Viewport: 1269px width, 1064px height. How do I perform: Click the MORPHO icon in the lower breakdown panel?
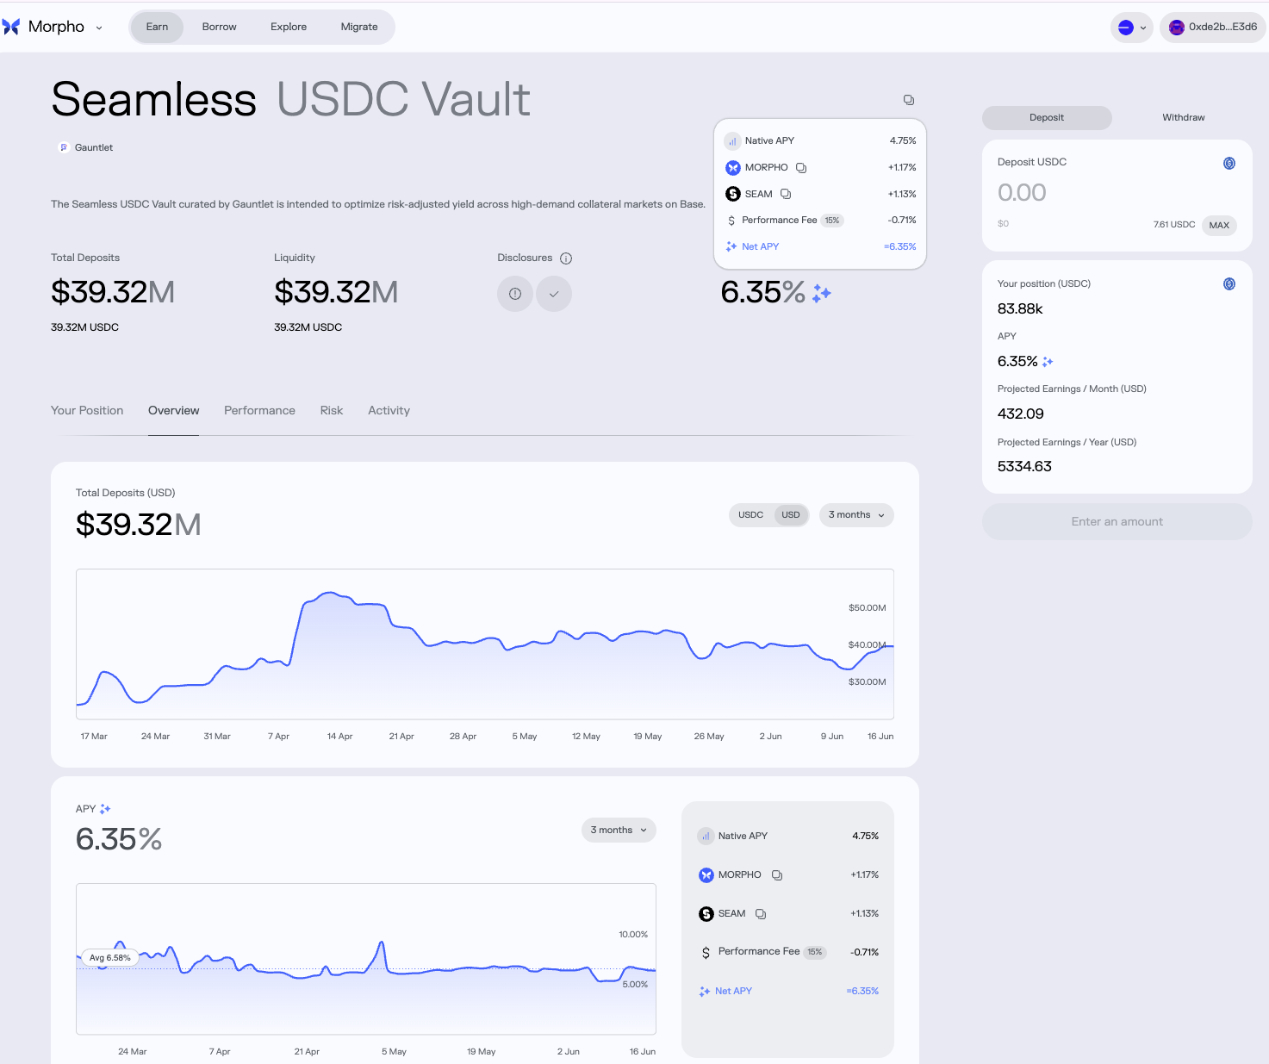pos(706,875)
